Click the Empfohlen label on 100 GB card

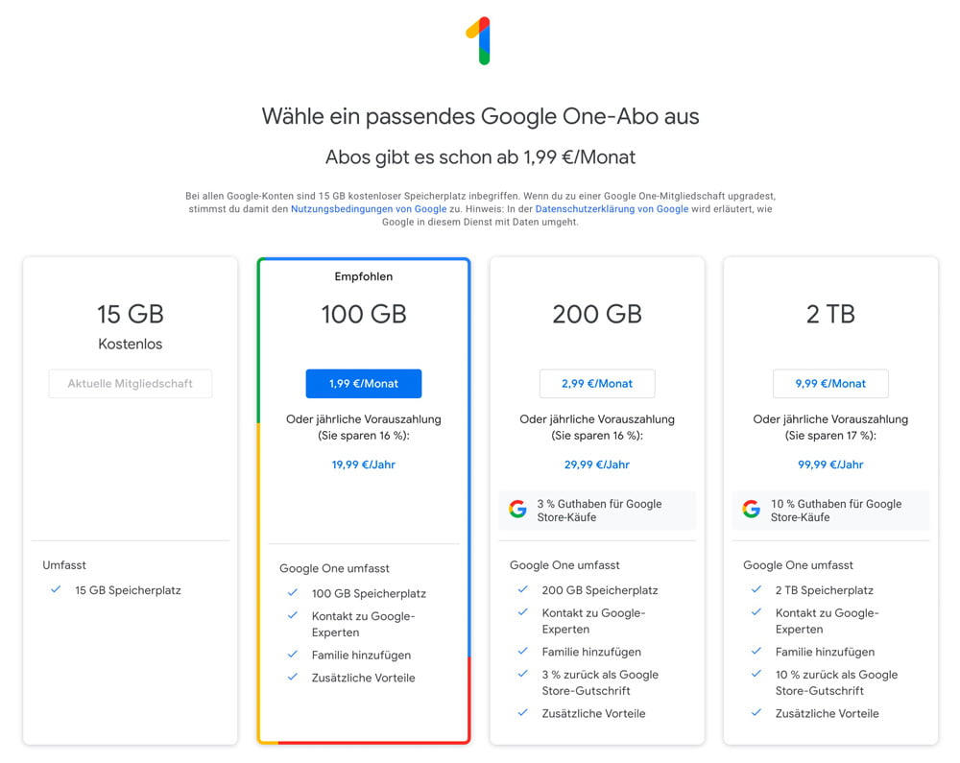pyautogui.click(x=364, y=276)
